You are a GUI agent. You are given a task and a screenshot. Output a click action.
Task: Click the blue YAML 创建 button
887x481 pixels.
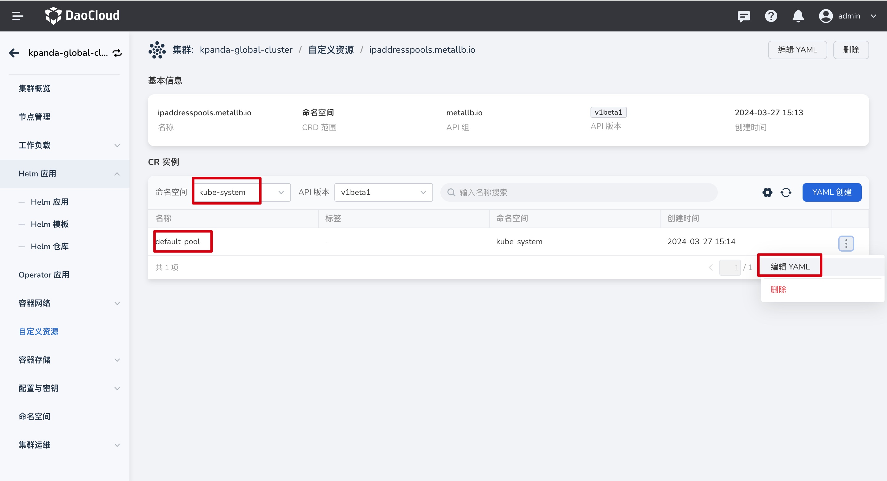832,192
